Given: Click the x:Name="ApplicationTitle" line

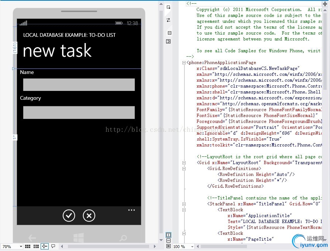Looking at the screenshot, I should click(x=259, y=216).
